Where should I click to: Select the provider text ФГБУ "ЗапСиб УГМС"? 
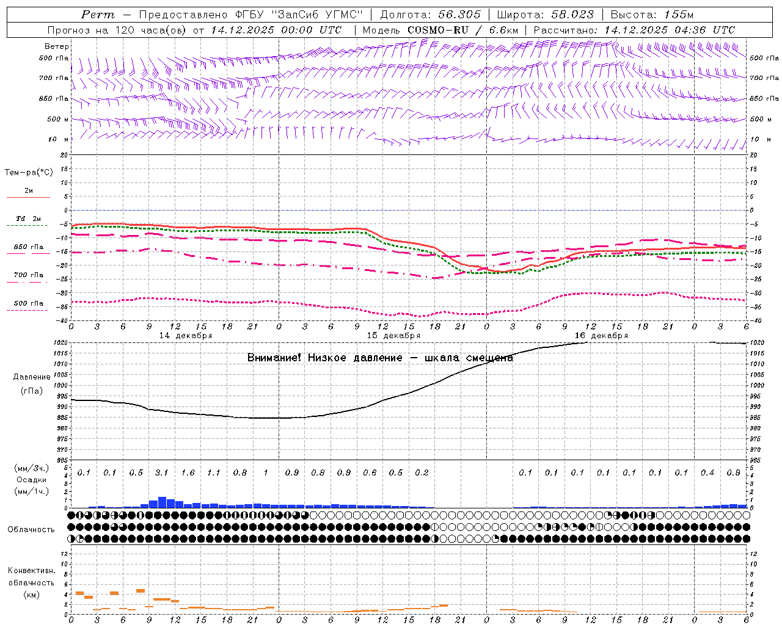click(299, 15)
